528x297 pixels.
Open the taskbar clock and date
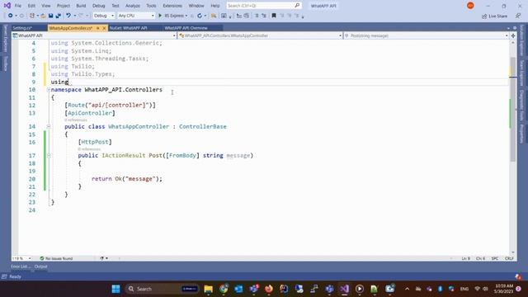pos(504,289)
